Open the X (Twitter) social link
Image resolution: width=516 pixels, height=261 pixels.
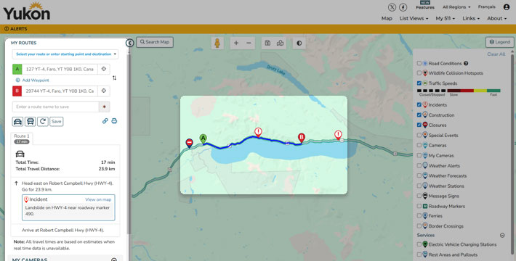pyautogui.click(x=392, y=7)
